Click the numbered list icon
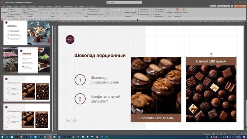Screen dimensions: 247x139 (x=74, y=10)
